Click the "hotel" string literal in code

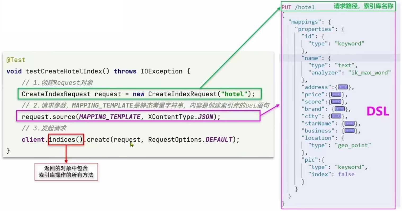(234, 94)
